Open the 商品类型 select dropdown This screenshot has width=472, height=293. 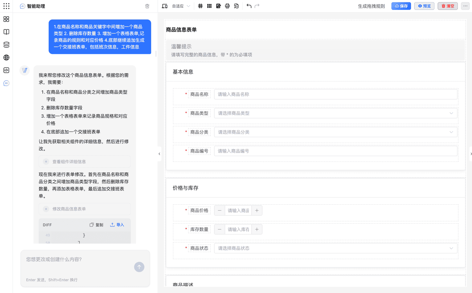point(336,113)
